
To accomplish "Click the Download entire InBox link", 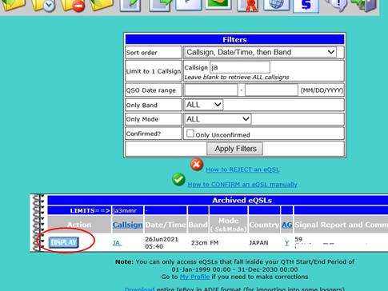I will click(139, 289).
